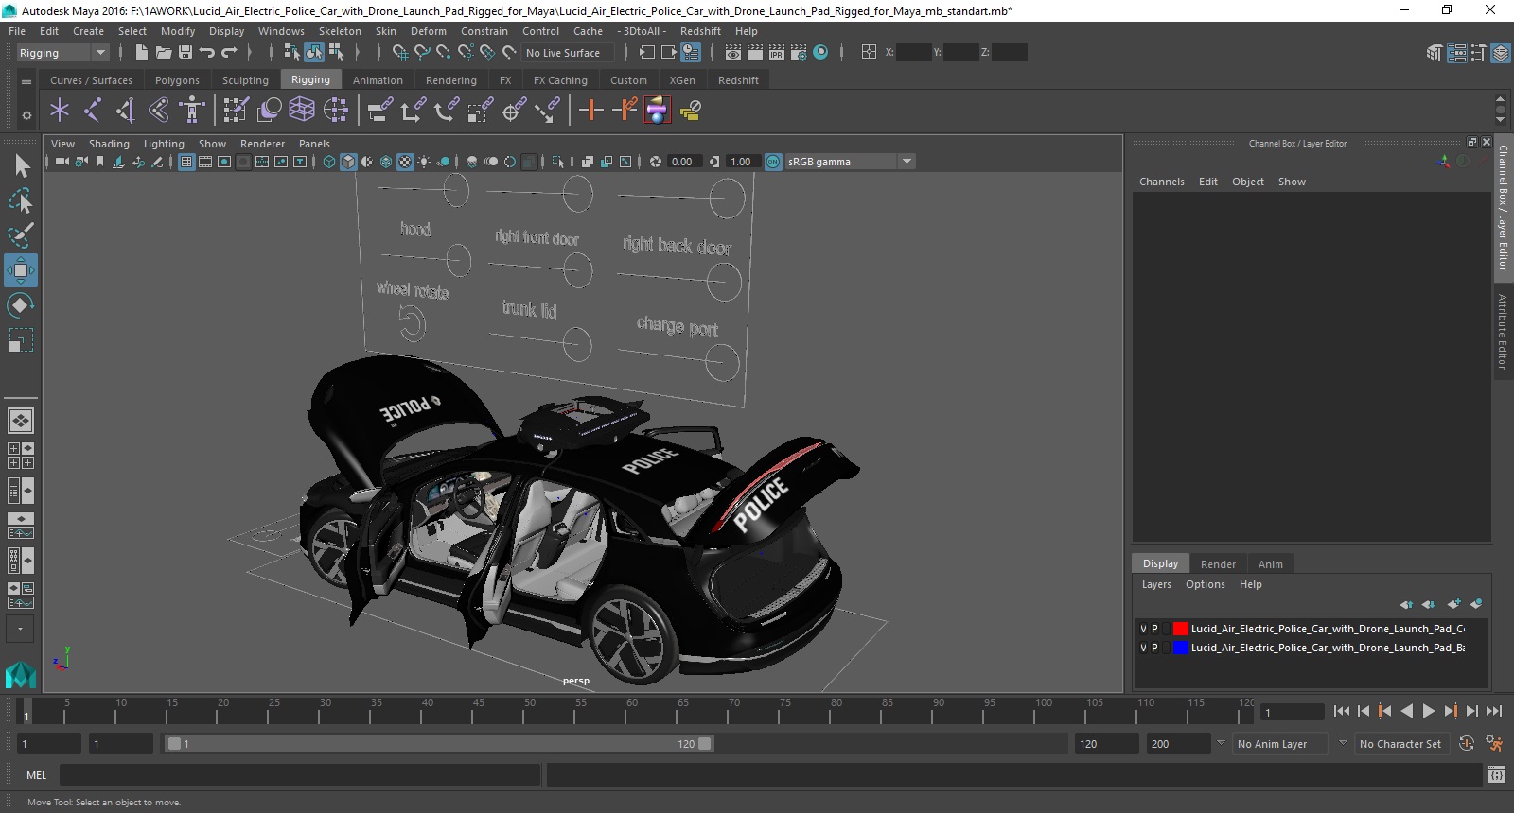Open the No Live Surface field

(x=568, y=53)
